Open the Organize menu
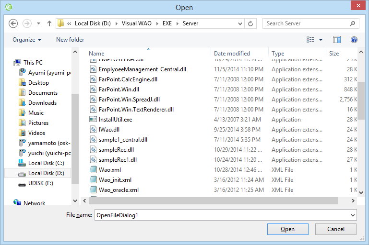 pyautogui.click(x=27, y=40)
